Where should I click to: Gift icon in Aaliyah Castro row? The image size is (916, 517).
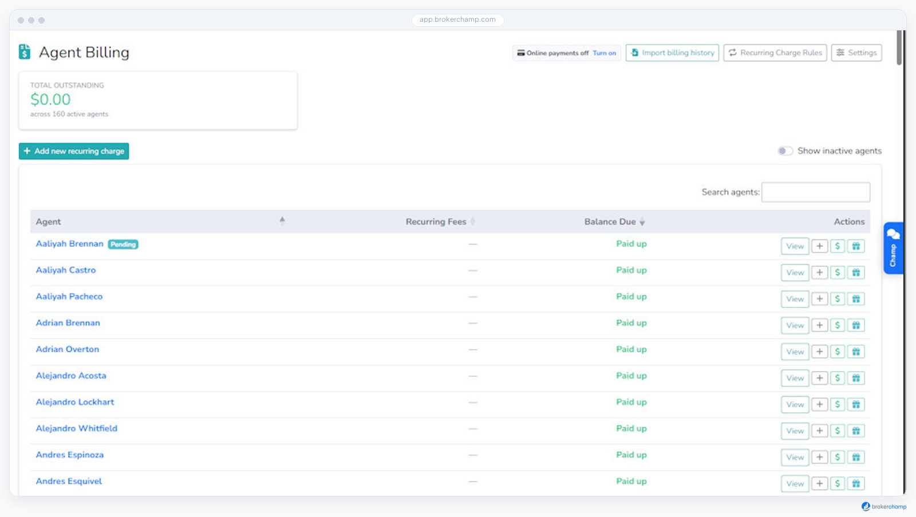(x=856, y=273)
